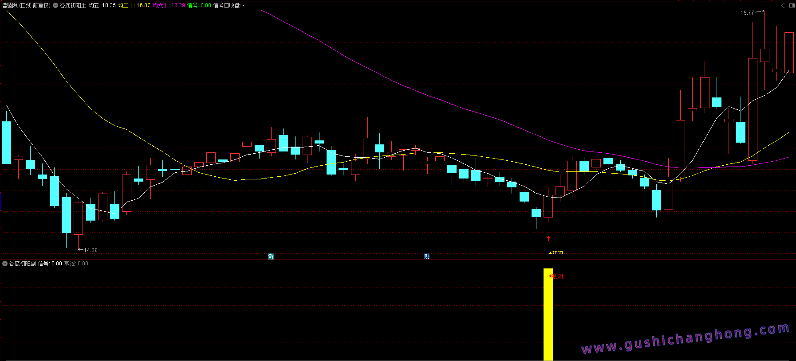Click the 19.77 high price annotation
The width and height of the screenshot is (796, 361).
point(747,13)
